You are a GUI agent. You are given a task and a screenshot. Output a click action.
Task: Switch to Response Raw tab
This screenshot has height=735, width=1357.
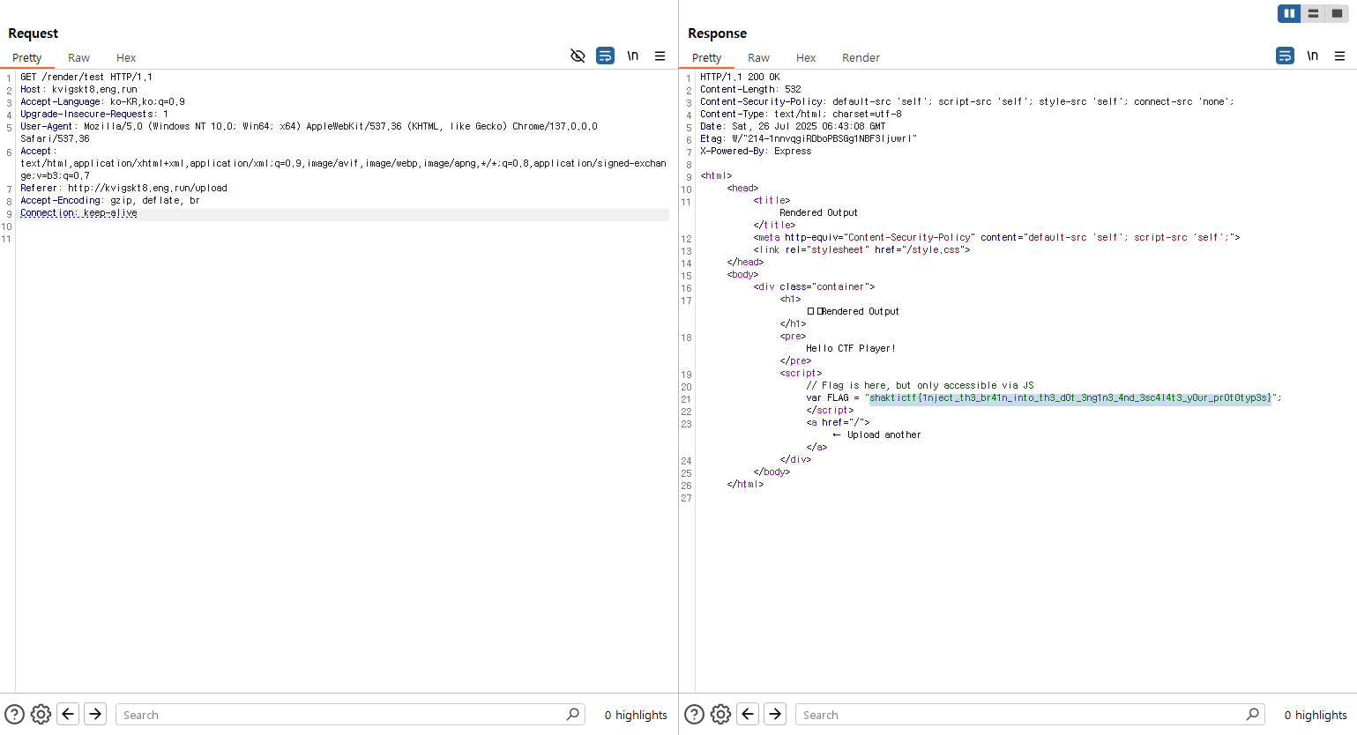click(759, 57)
